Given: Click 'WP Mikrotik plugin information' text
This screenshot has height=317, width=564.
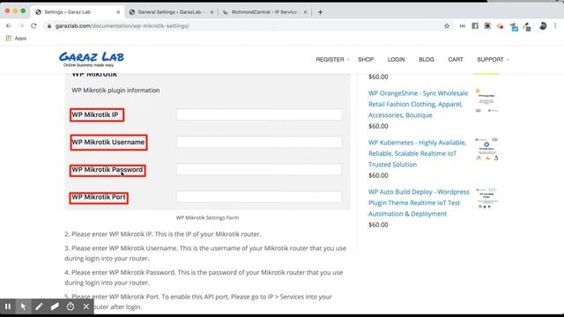Looking at the screenshot, I should coord(115,90).
